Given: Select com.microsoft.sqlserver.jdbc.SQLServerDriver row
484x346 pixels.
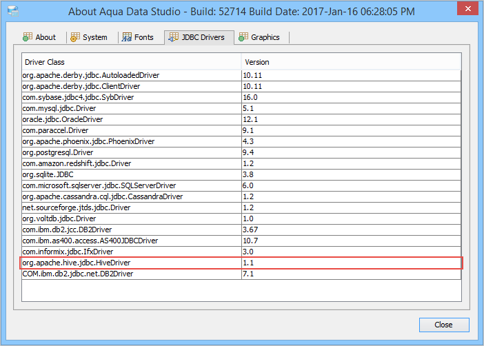Looking at the screenshot, I should click(x=241, y=186).
